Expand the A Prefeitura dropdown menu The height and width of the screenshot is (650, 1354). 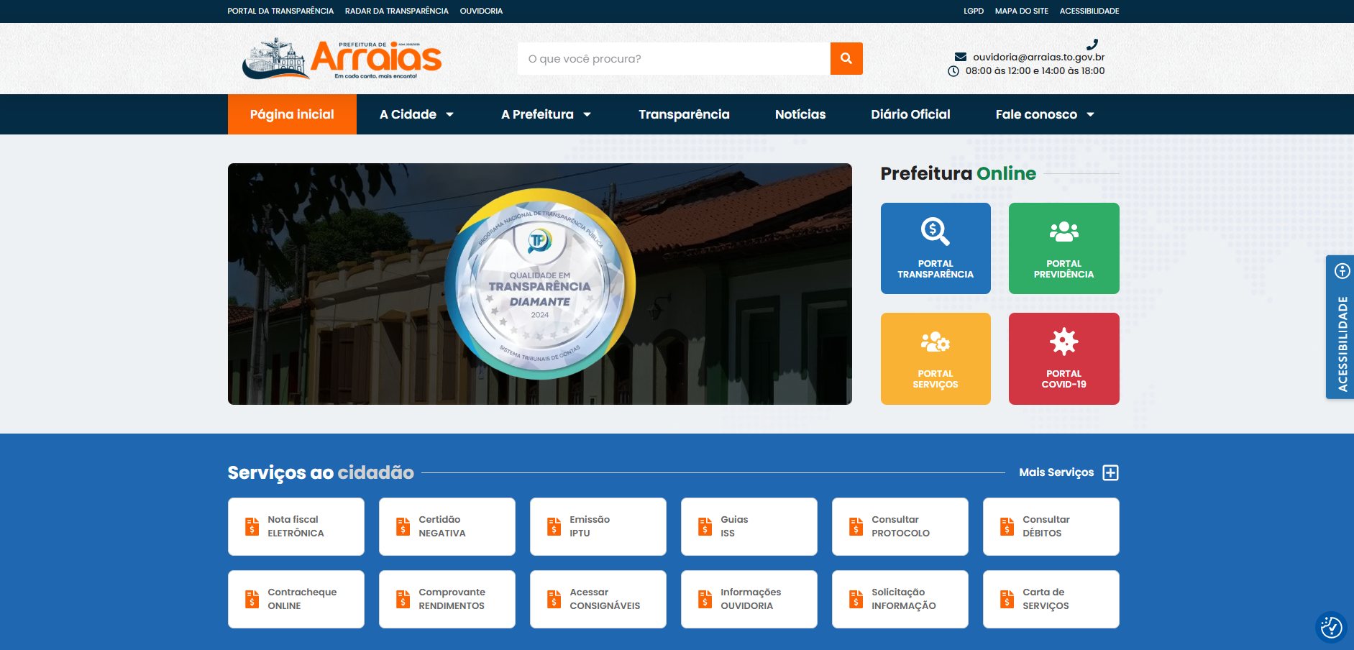(546, 114)
